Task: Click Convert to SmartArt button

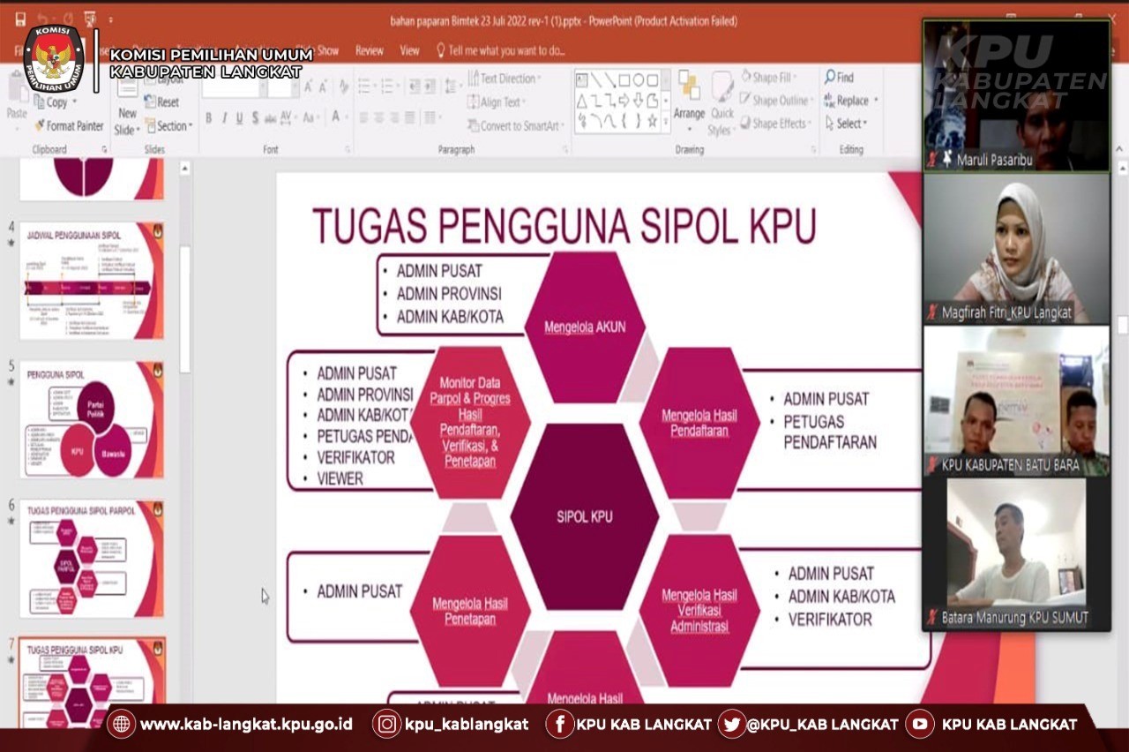Action: pos(516,126)
